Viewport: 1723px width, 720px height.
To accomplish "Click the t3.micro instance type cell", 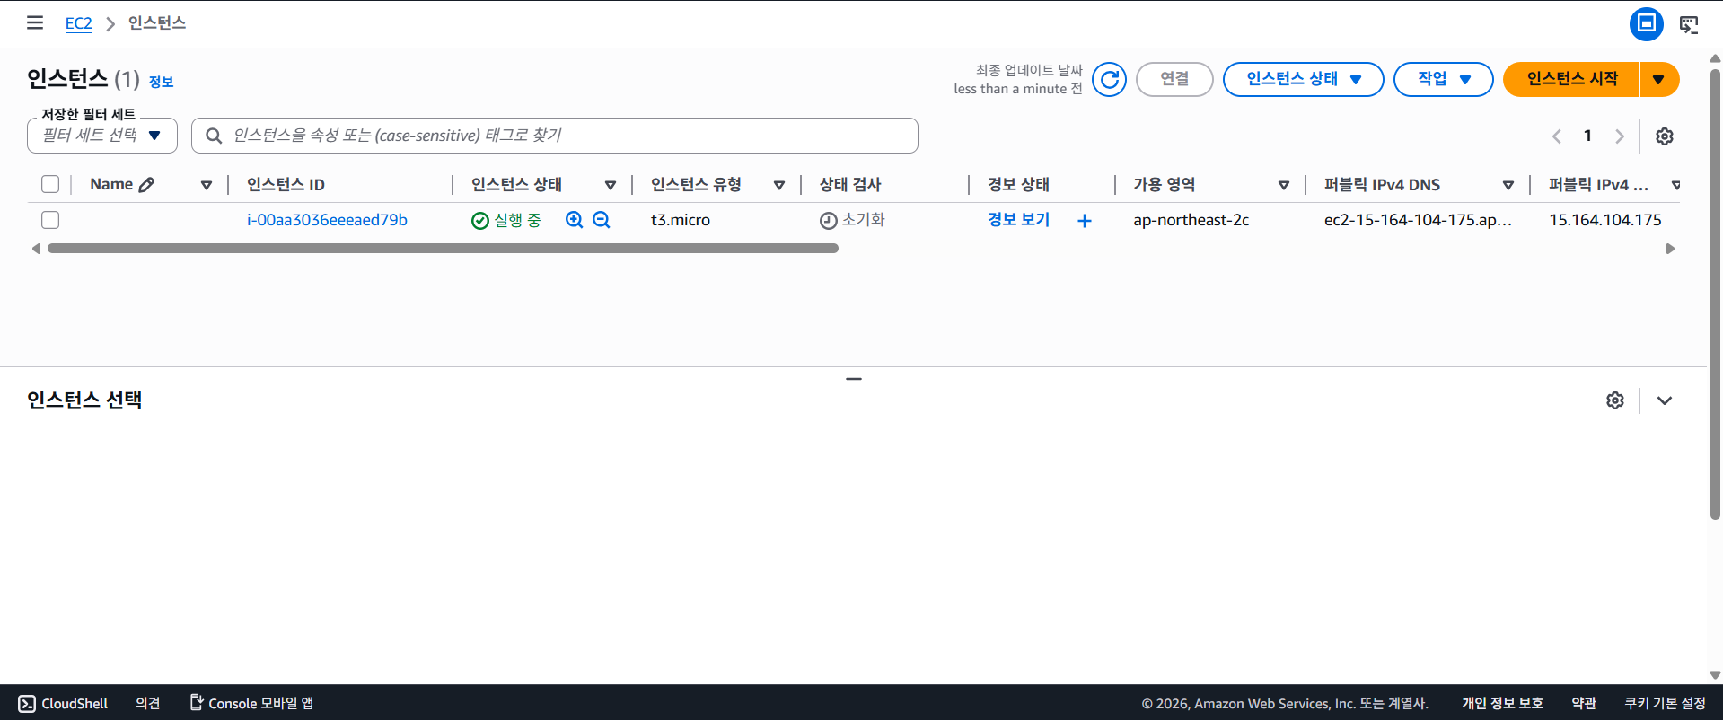I will click(681, 220).
